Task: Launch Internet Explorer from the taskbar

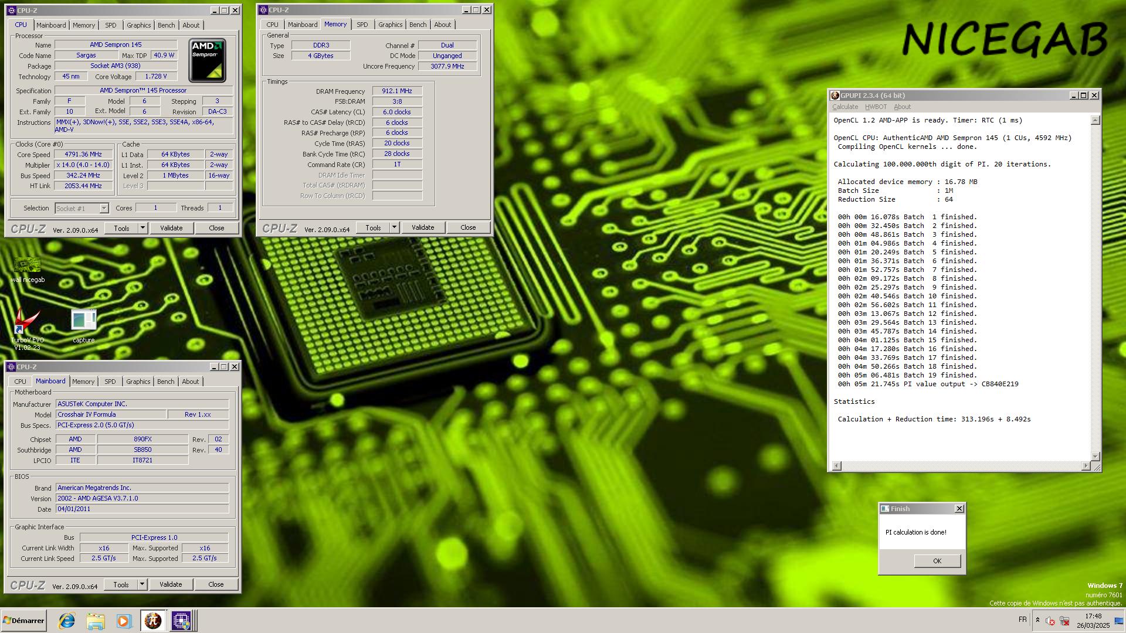Action: (67, 621)
